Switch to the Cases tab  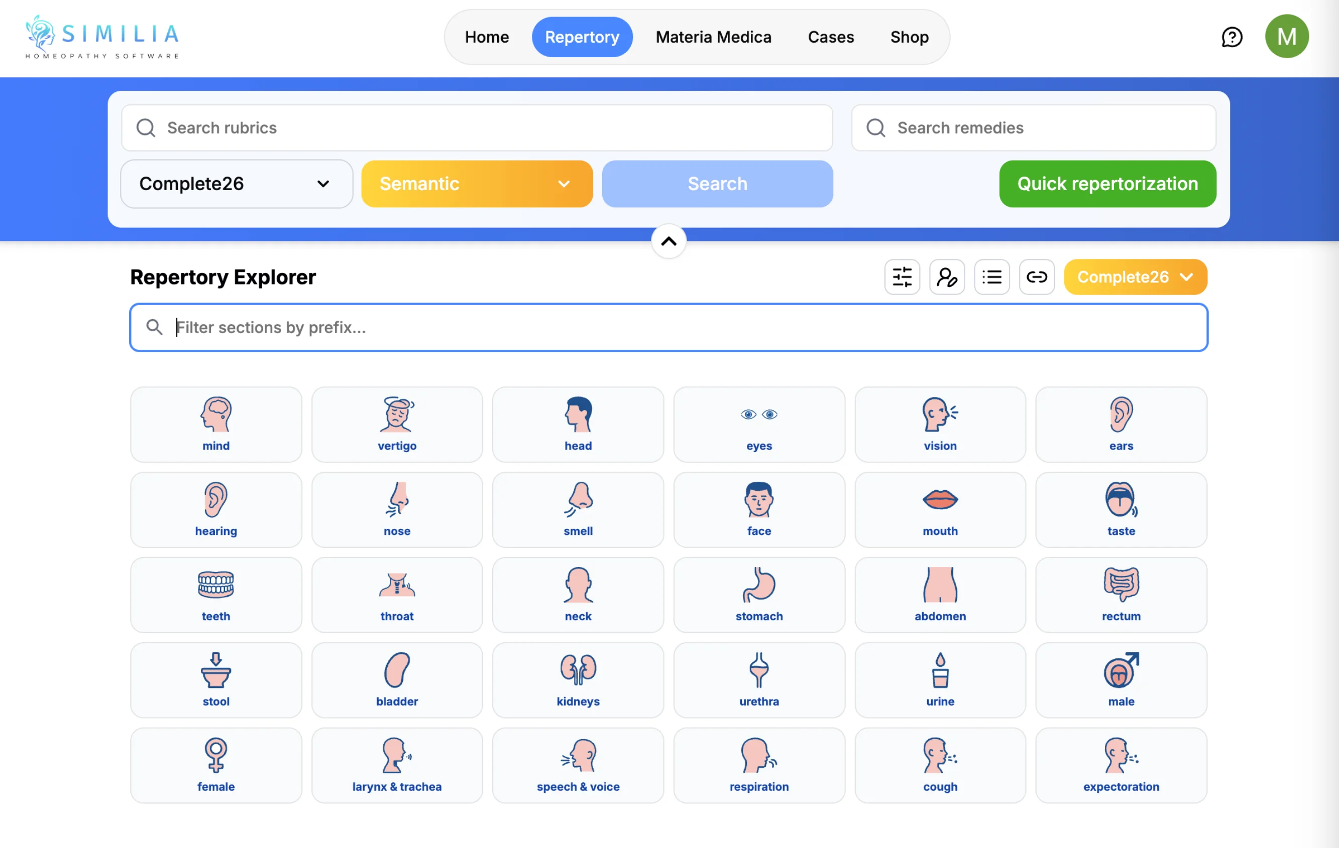pyautogui.click(x=830, y=37)
